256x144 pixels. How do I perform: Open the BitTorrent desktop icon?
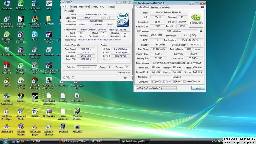coord(21,4)
